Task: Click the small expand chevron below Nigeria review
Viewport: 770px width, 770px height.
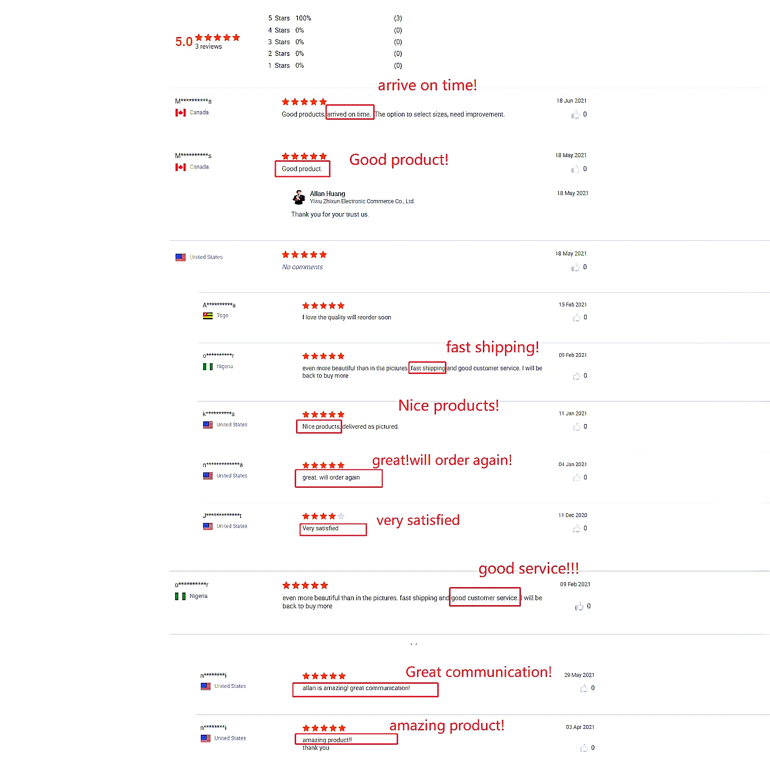Action: click(x=414, y=644)
